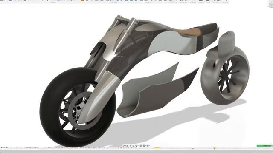Open the MODIFY toolbar dropdown
This screenshot has width=273, height=153.
(148, 3)
